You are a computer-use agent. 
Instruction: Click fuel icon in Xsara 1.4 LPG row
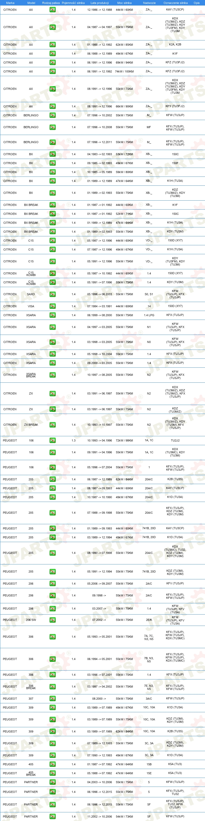pyautogui.click(x=52, y=315)
